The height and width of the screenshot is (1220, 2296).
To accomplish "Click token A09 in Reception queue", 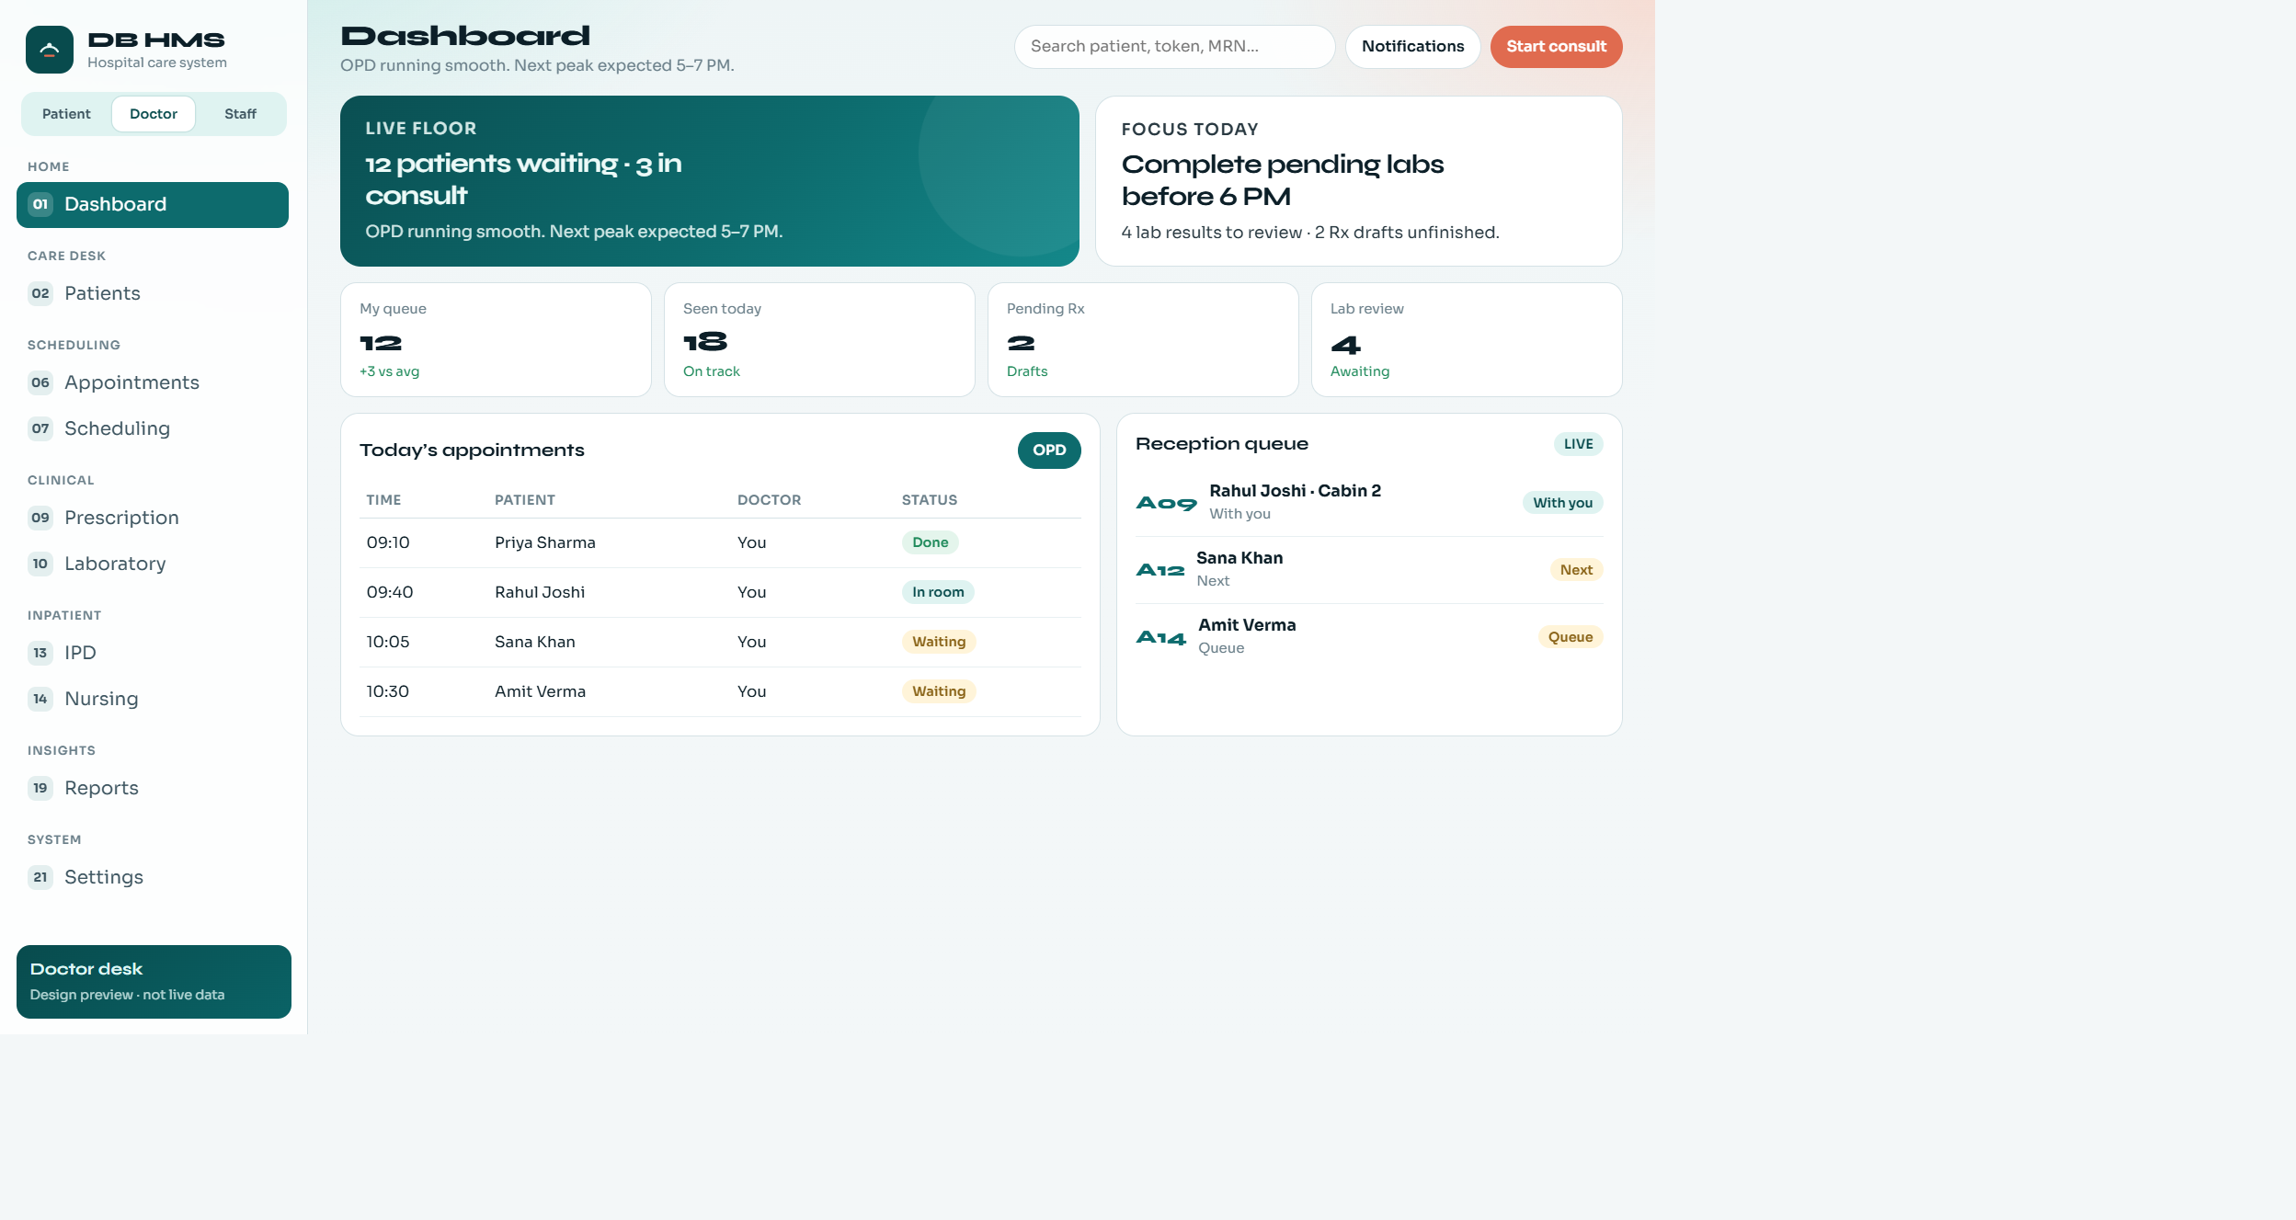I will pyautogui.click(x=1166, y=503).
